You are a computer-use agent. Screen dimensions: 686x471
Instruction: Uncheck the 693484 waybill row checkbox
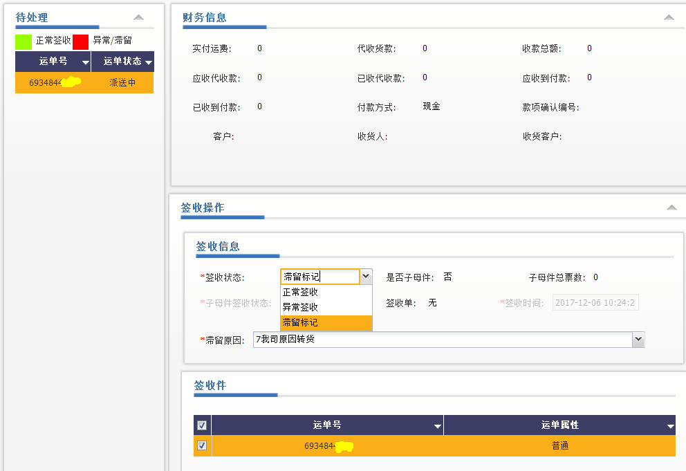(202, 445)
